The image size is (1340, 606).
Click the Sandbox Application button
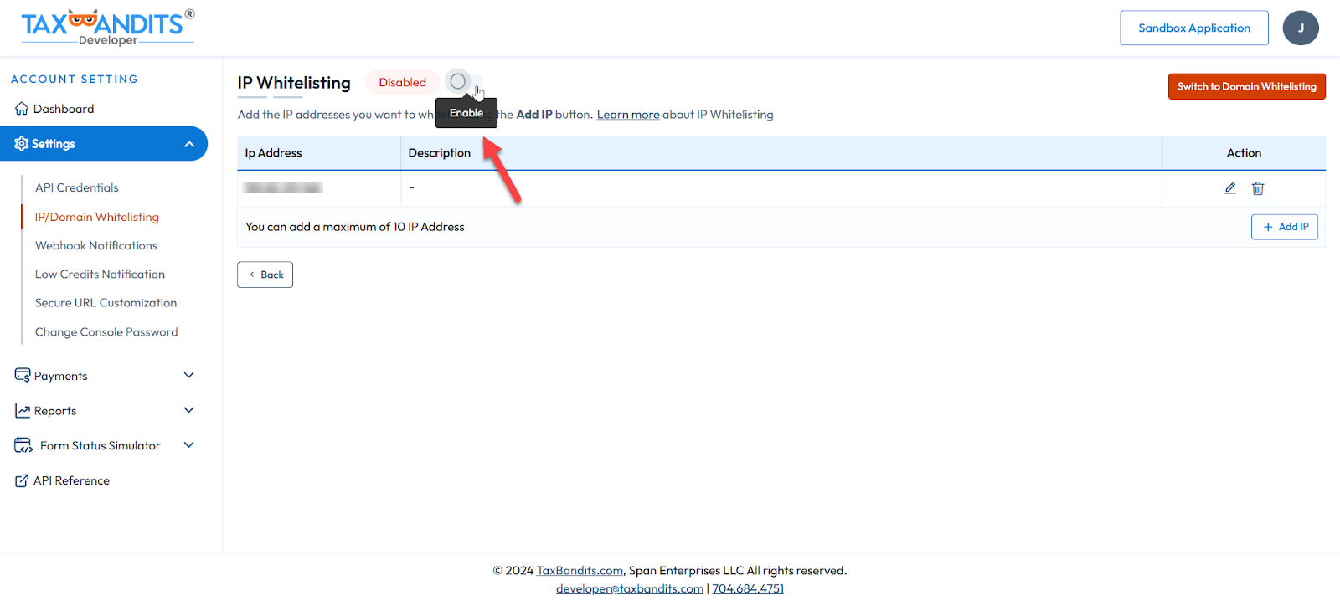[x=1194, y=28]
